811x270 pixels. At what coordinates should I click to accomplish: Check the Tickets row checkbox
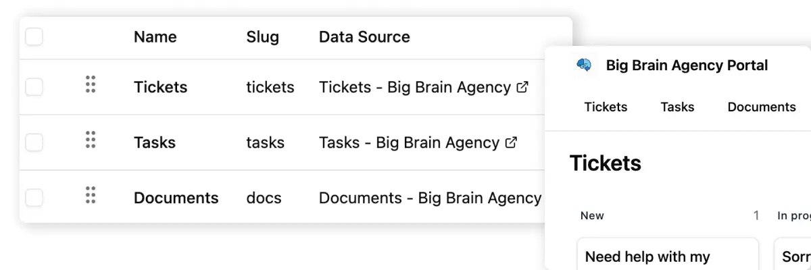34,87
